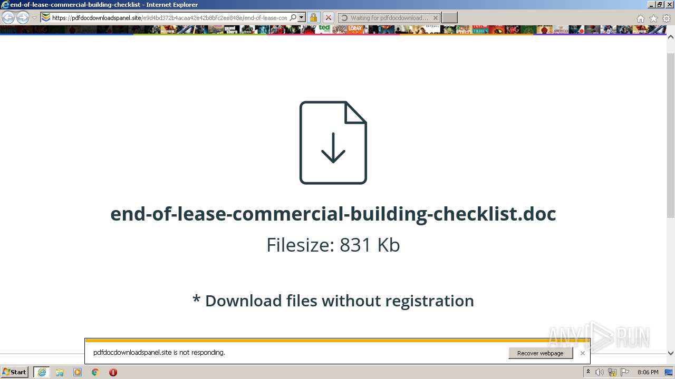Screen dimensions: 675x379
Task: Click the Recover webpage button
Action: 541,353
